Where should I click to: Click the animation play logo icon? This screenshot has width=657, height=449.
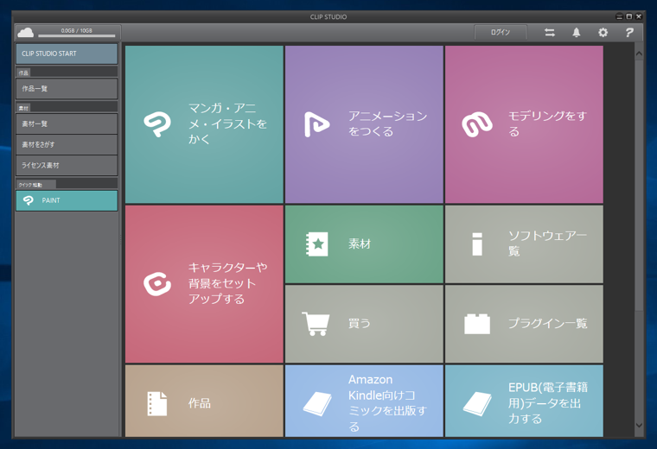pos(316,124)
